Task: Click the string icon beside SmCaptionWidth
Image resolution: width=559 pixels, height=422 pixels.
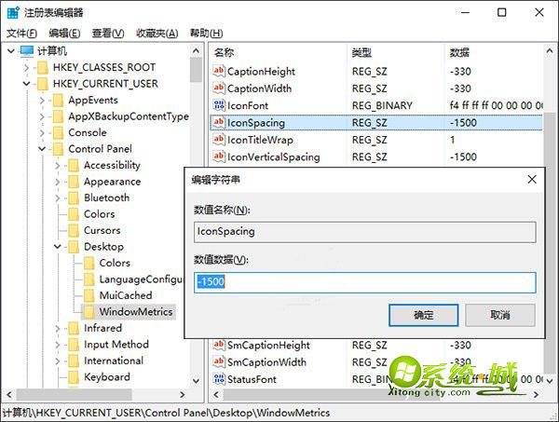Action: 219,361
